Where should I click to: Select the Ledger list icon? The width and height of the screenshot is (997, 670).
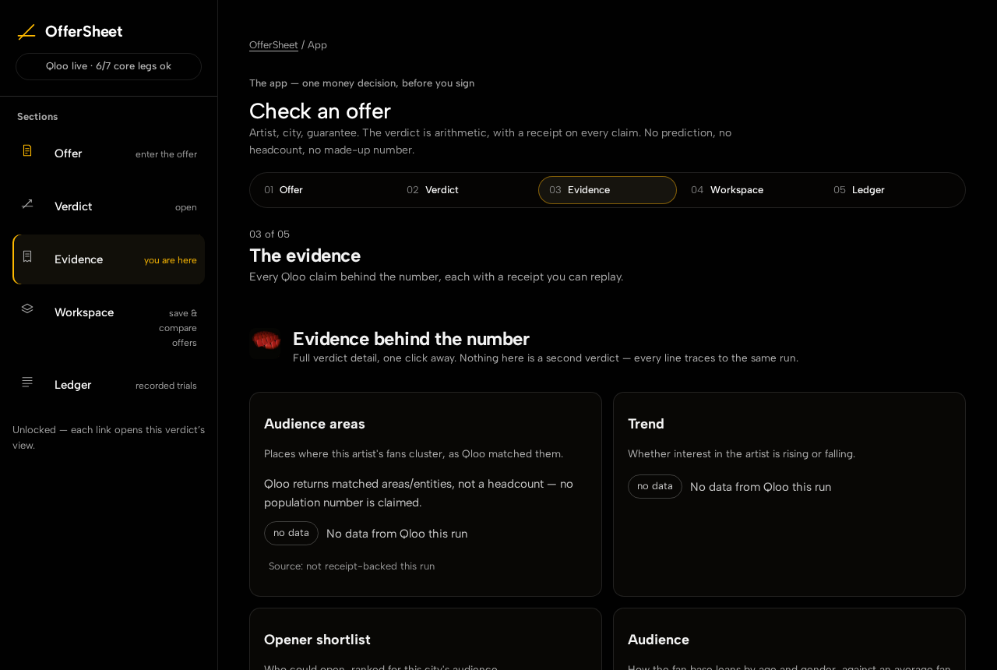pyautogui.click(x=27, y=382)
